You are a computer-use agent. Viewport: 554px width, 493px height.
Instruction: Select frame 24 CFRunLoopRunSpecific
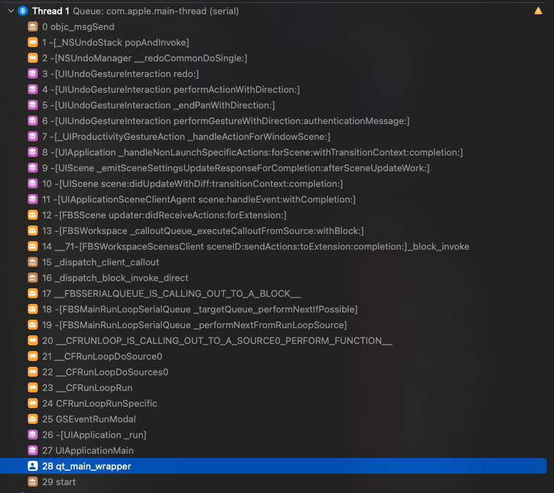tap(100, 404)
